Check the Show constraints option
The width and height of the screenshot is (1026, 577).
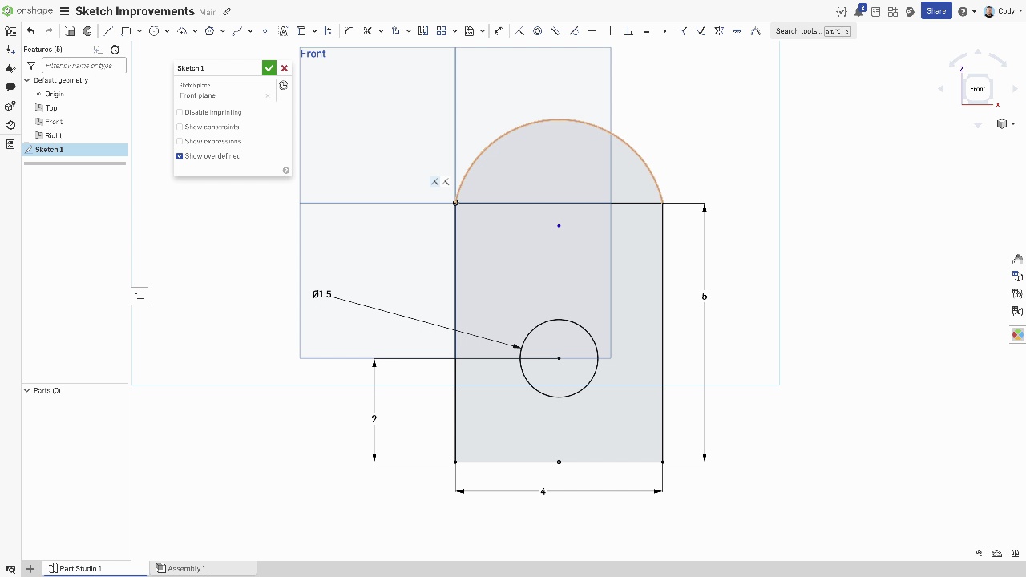click(180, 127)
